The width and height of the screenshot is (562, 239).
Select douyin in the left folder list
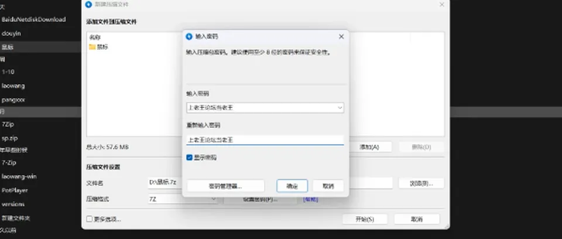pos(11,33)
